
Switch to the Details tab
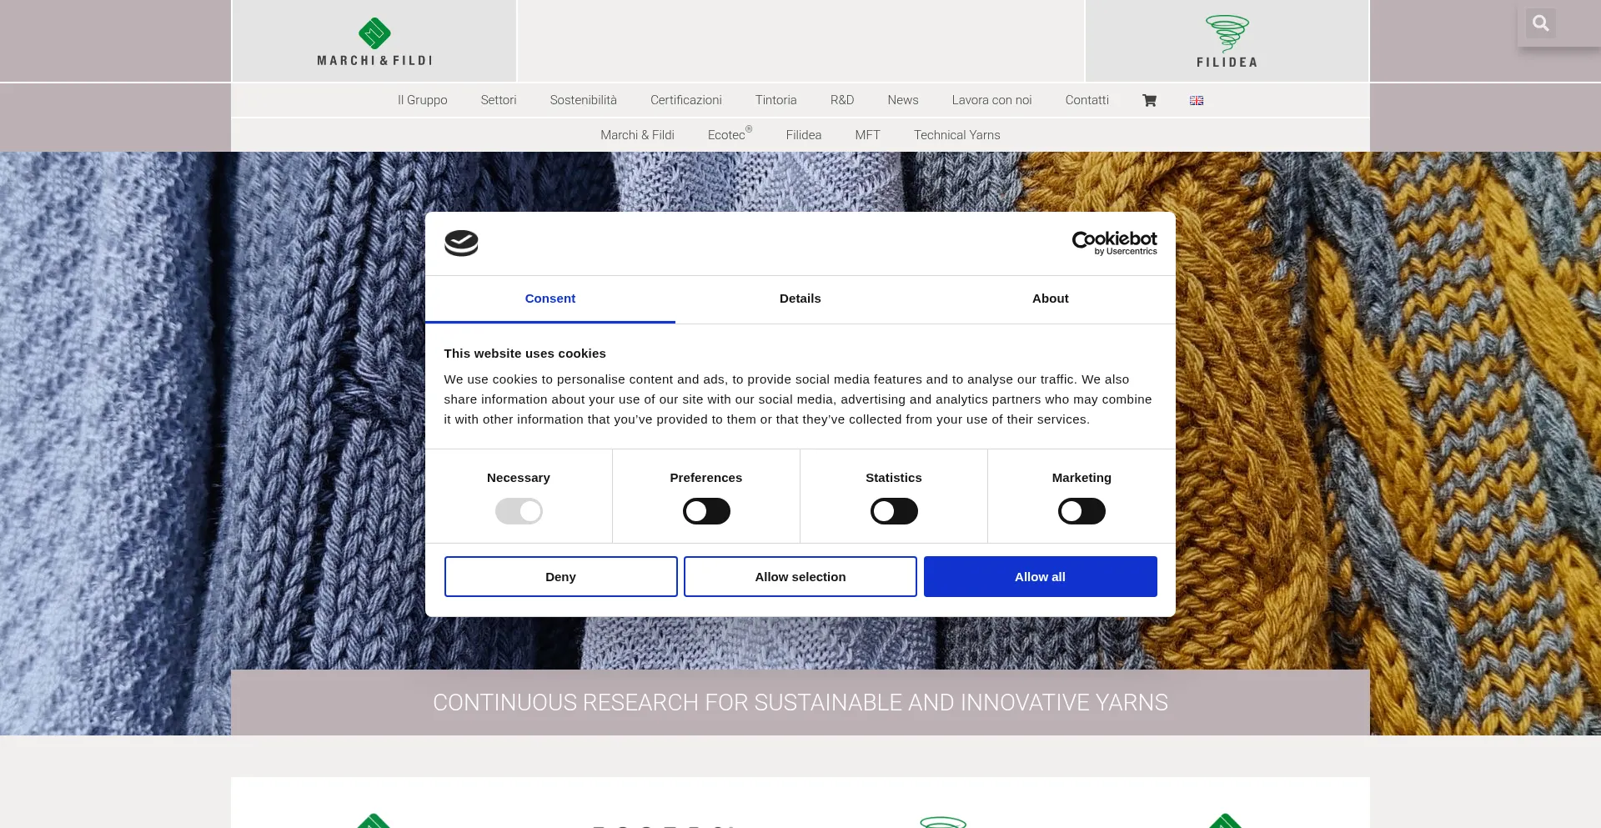point(800,299)
